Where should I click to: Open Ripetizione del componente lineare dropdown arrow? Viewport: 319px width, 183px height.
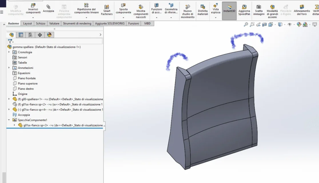click(86, 18)
